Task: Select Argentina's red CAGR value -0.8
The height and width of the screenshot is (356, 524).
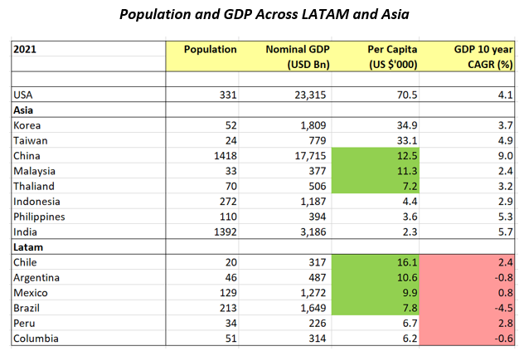Action: click(500, 275)
